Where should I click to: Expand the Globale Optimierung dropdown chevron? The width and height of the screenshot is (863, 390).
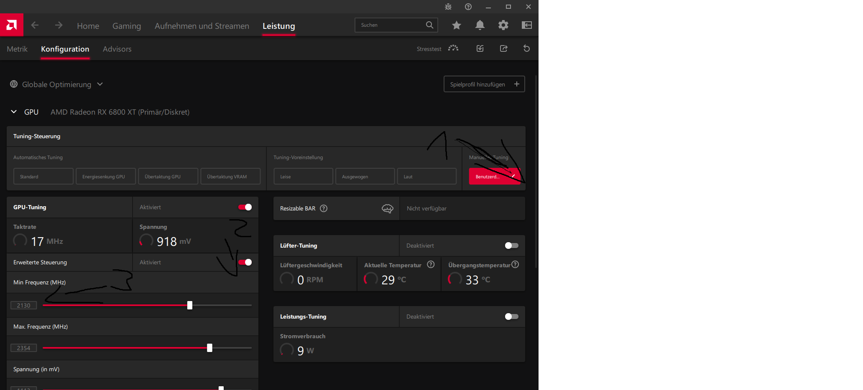[100, 84]
